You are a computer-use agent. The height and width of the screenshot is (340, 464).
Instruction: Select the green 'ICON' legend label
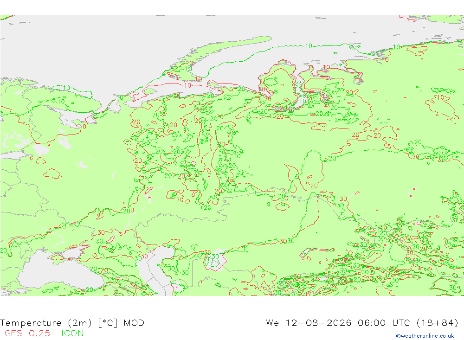coord(72,333)
